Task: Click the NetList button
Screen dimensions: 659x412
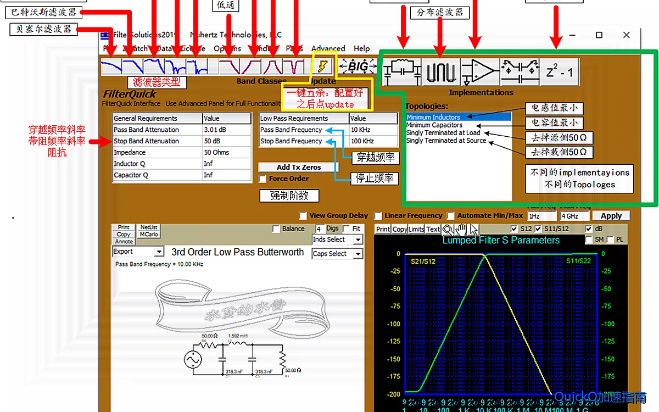Action: point(149,227)
